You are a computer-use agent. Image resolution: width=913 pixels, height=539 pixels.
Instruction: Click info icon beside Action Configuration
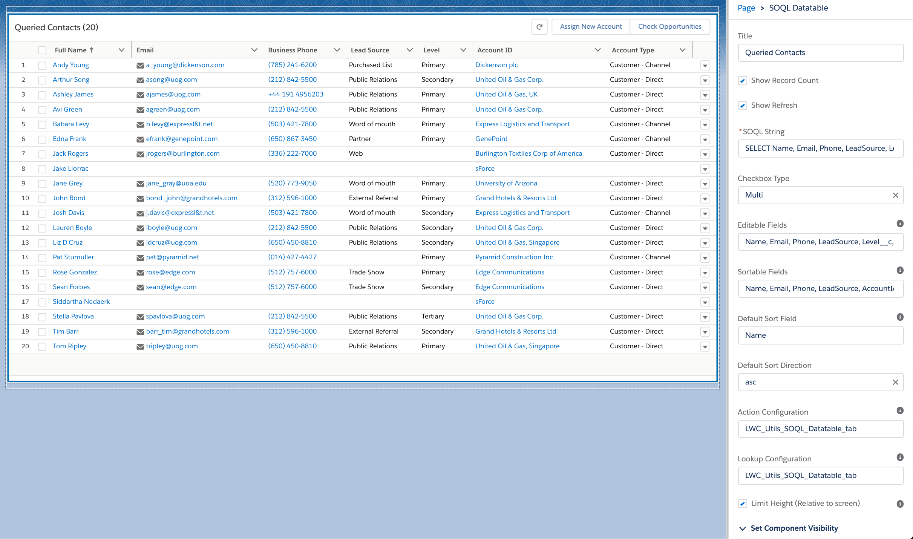(x=900, y=410)
